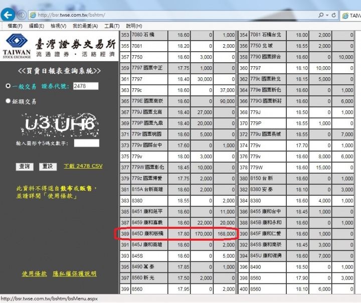Click the browser forward arrow button
Screen dimensions: 361x303
22,15
